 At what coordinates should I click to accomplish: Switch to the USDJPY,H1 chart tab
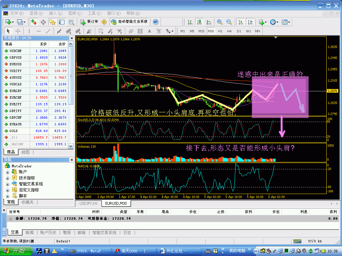coord(89,203)
